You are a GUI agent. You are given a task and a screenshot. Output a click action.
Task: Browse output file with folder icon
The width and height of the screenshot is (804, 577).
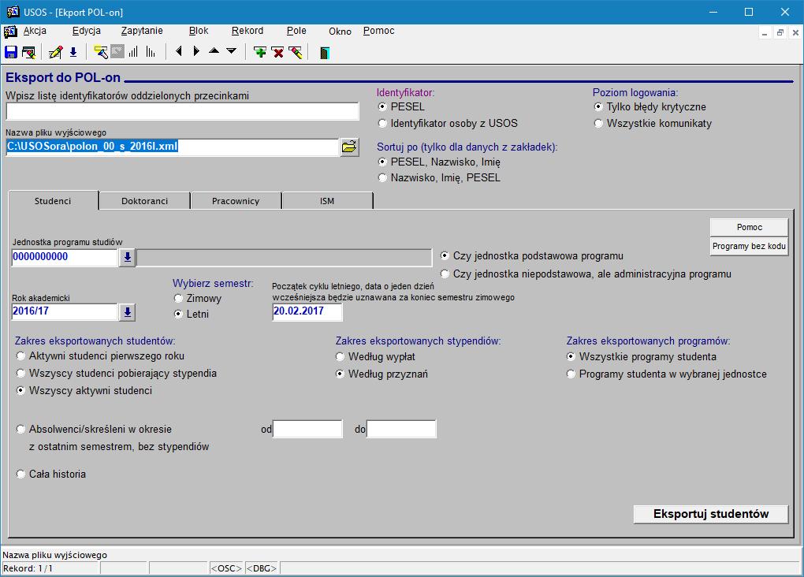[349, 147]
